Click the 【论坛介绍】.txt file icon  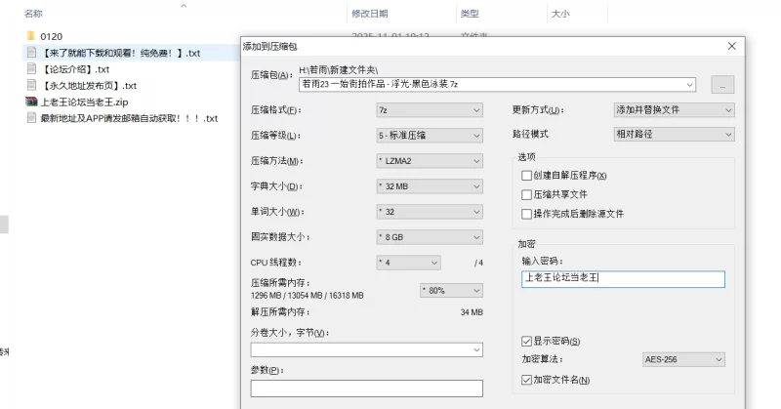tap(31, 69)
